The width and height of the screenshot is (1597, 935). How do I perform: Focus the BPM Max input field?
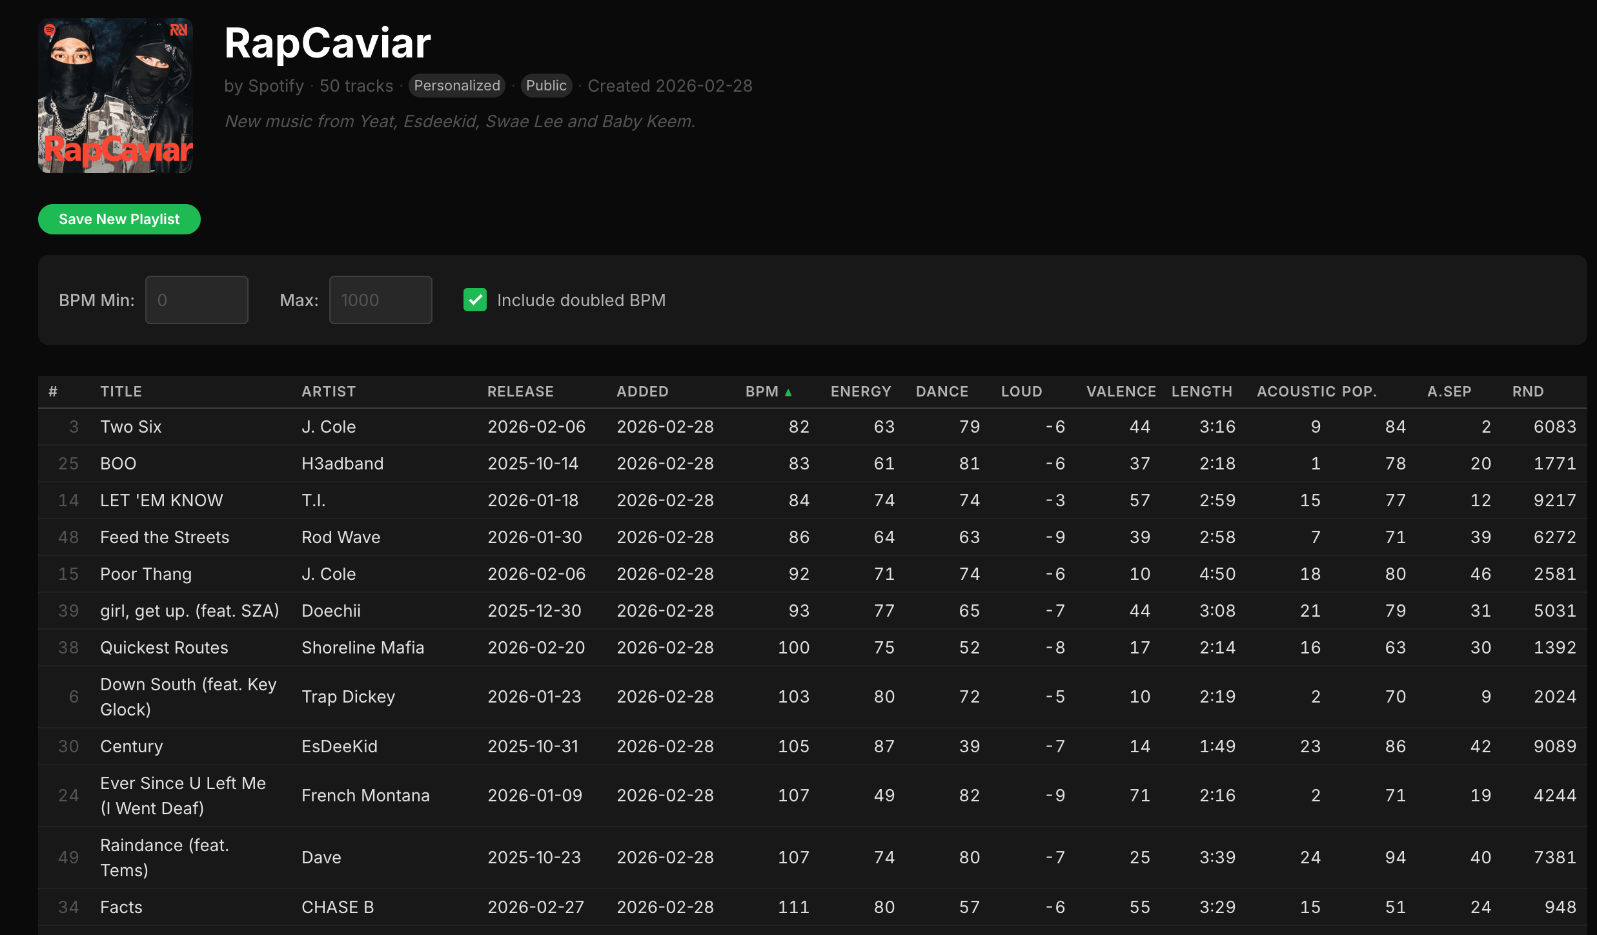coord(380,300)
